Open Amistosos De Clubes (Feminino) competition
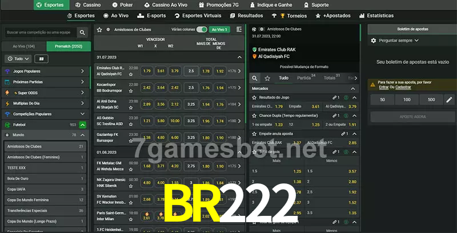The width and height of the screenshot is (457, 233). tap(45, 157)
